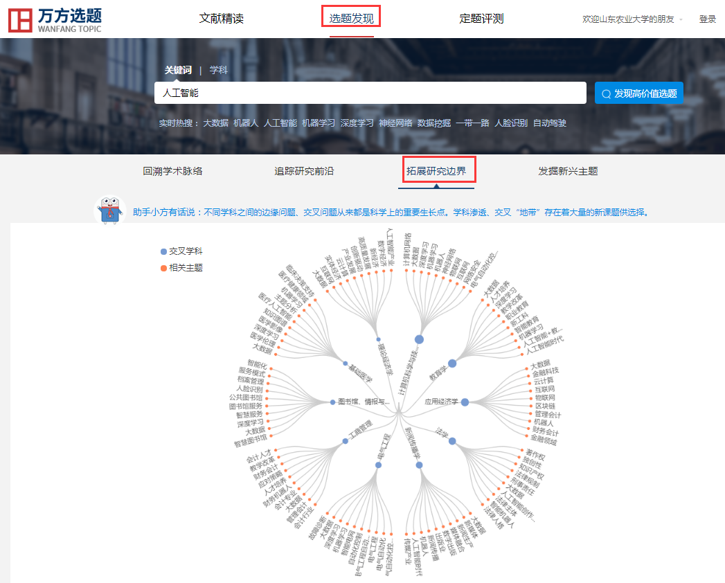Click the 应用经济学 node circle in graph

465,402
